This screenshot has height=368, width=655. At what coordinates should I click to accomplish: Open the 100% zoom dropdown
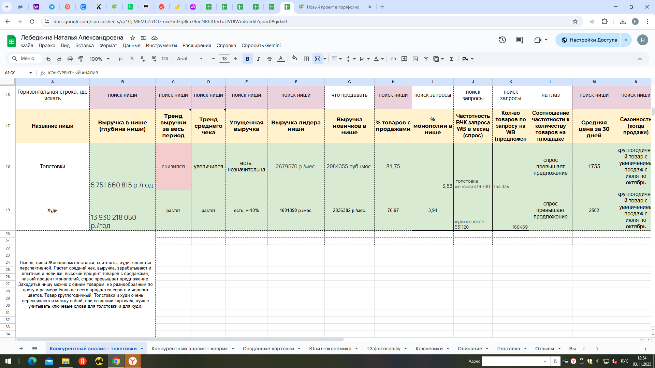[x=99, y=59]
